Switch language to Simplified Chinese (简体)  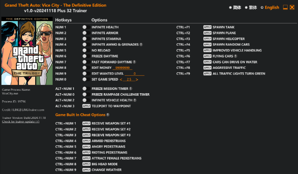tap(235, 7)
